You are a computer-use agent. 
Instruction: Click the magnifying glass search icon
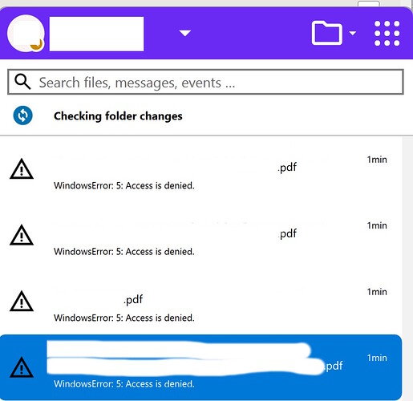(22, 82)
